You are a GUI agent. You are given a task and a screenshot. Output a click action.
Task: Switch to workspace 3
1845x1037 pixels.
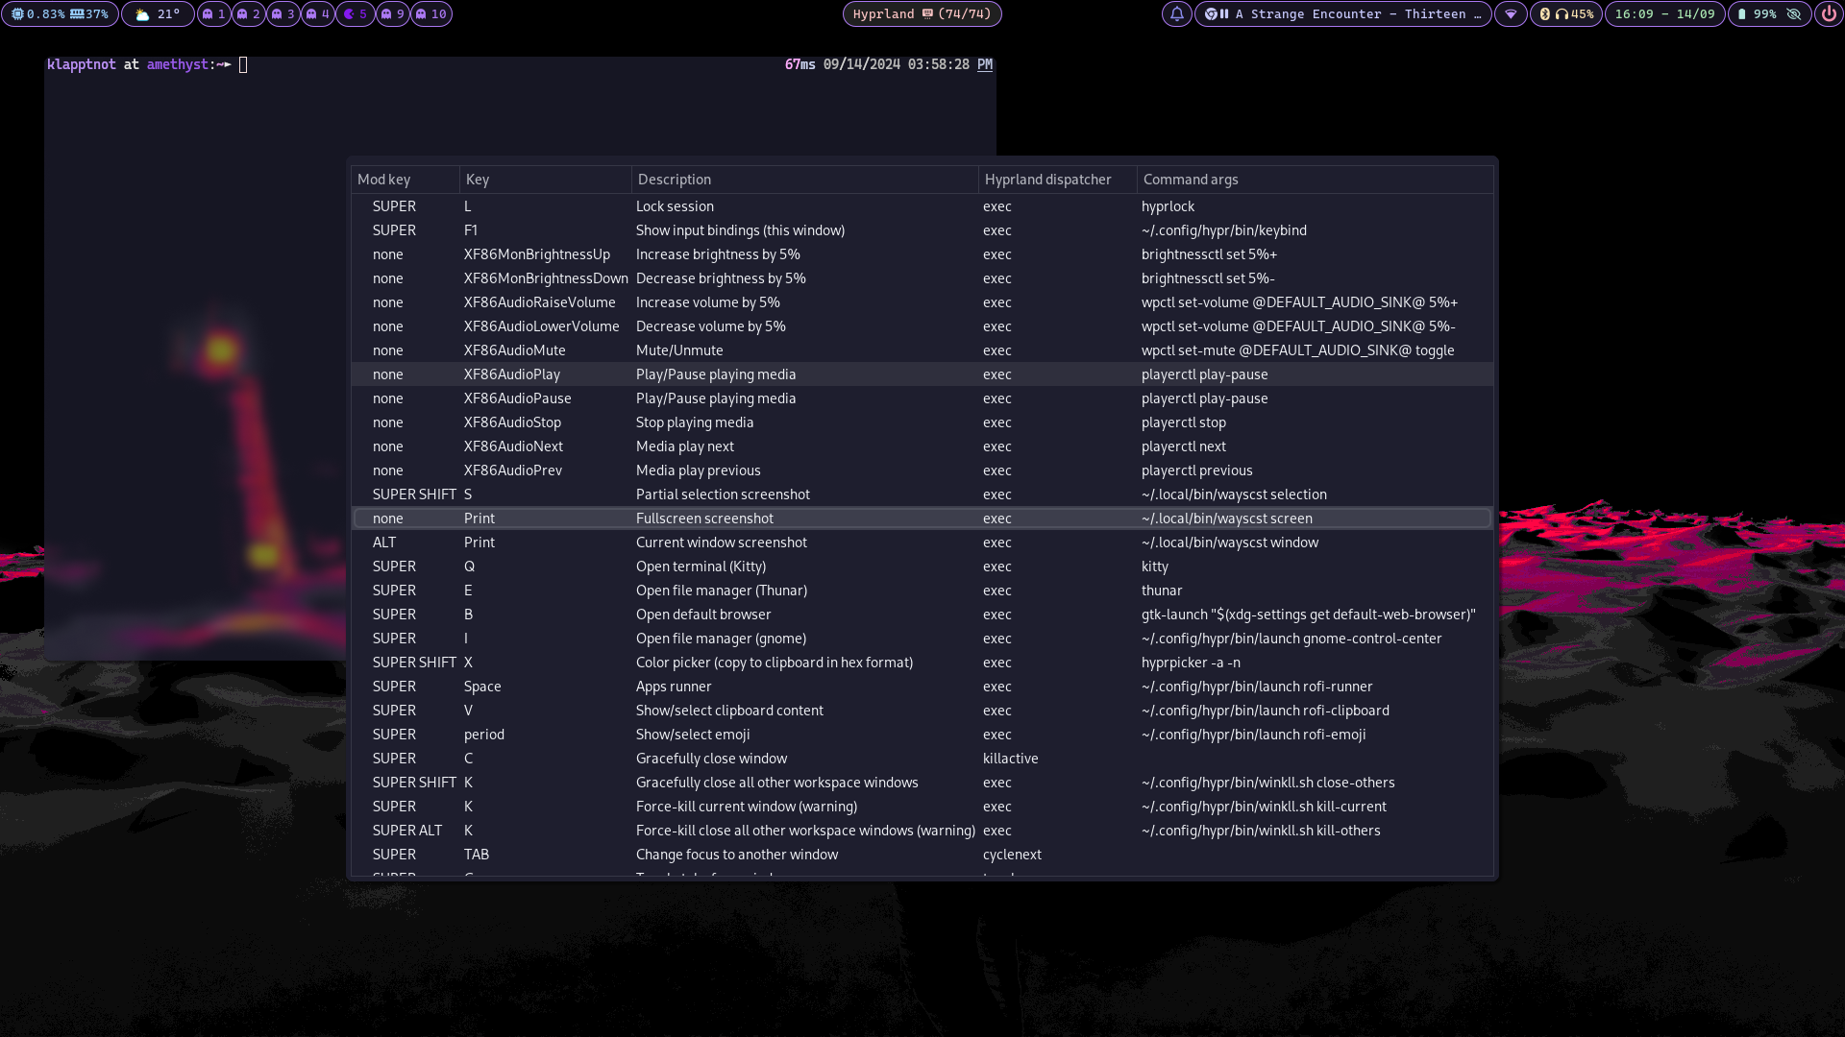(x=283, y=14)
